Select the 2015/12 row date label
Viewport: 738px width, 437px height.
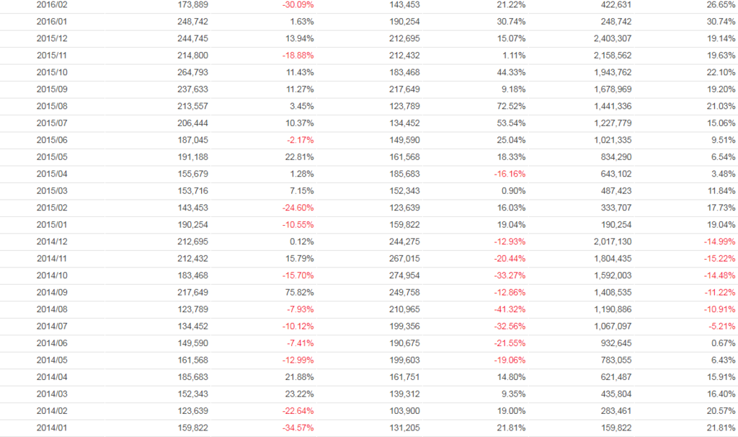(52, 38)
